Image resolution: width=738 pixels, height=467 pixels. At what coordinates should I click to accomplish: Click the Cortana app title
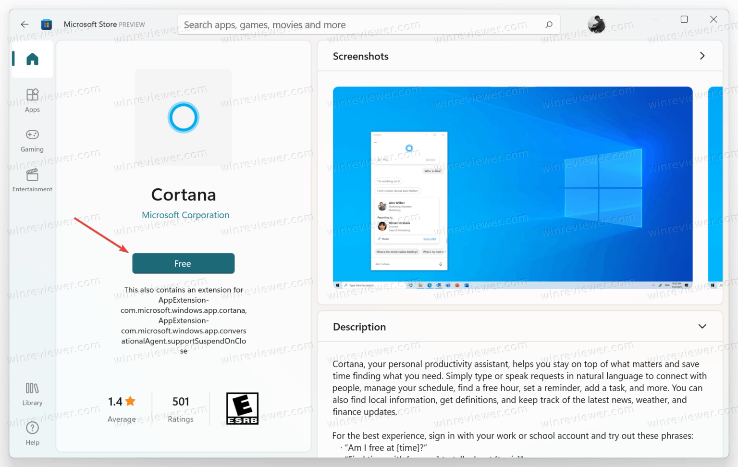tap(184, 195)
